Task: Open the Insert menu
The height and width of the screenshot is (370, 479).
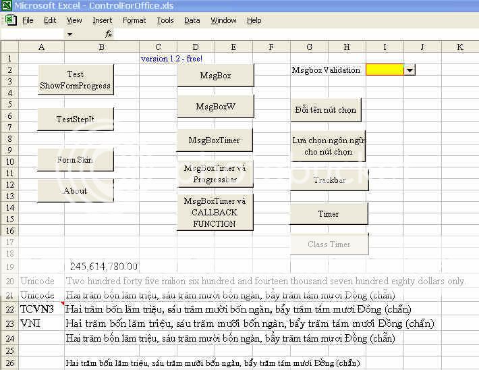Action: pyautogui.click(x=103, y=20)
